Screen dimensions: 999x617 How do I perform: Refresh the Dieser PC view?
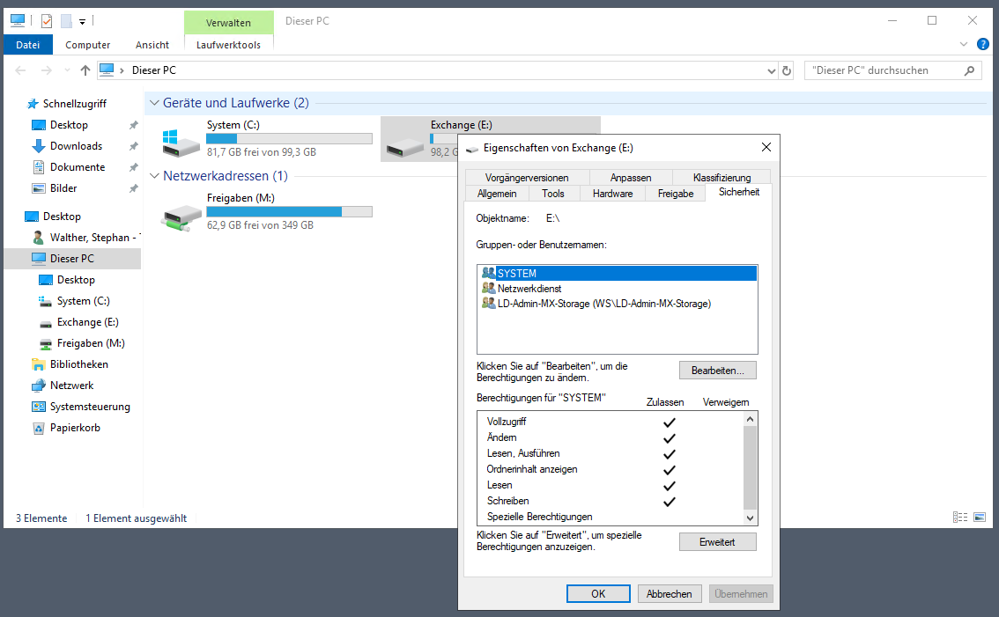pyautogui.click(x=786, y=70)
